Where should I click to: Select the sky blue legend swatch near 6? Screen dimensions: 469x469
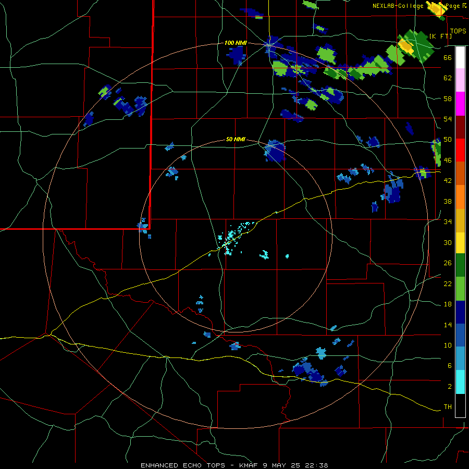pyautogui.click(x=460, y=359)
